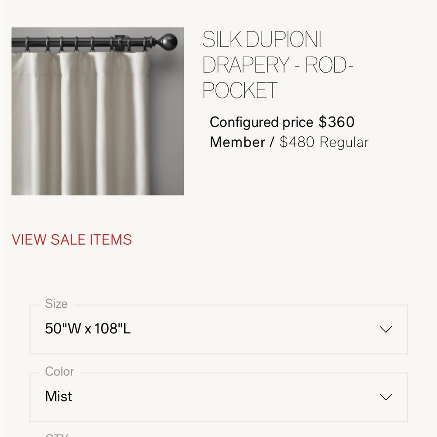437x437 pixels.
Task: Click the drapery product photo
Action: pyautogui.click(x=98, y=112)
